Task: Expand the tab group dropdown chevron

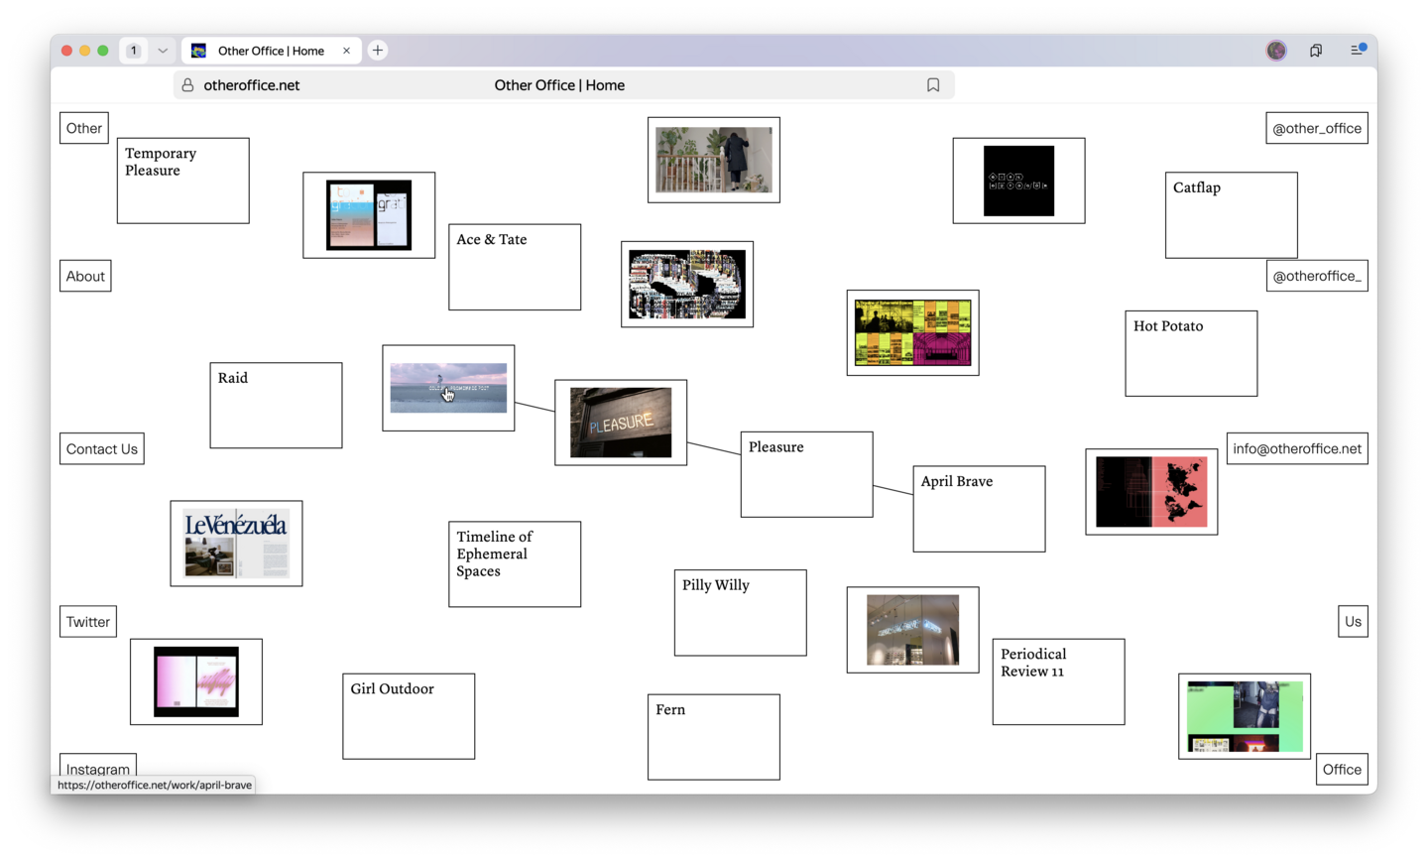Action: pyautogui.click(x=163, y=51)
